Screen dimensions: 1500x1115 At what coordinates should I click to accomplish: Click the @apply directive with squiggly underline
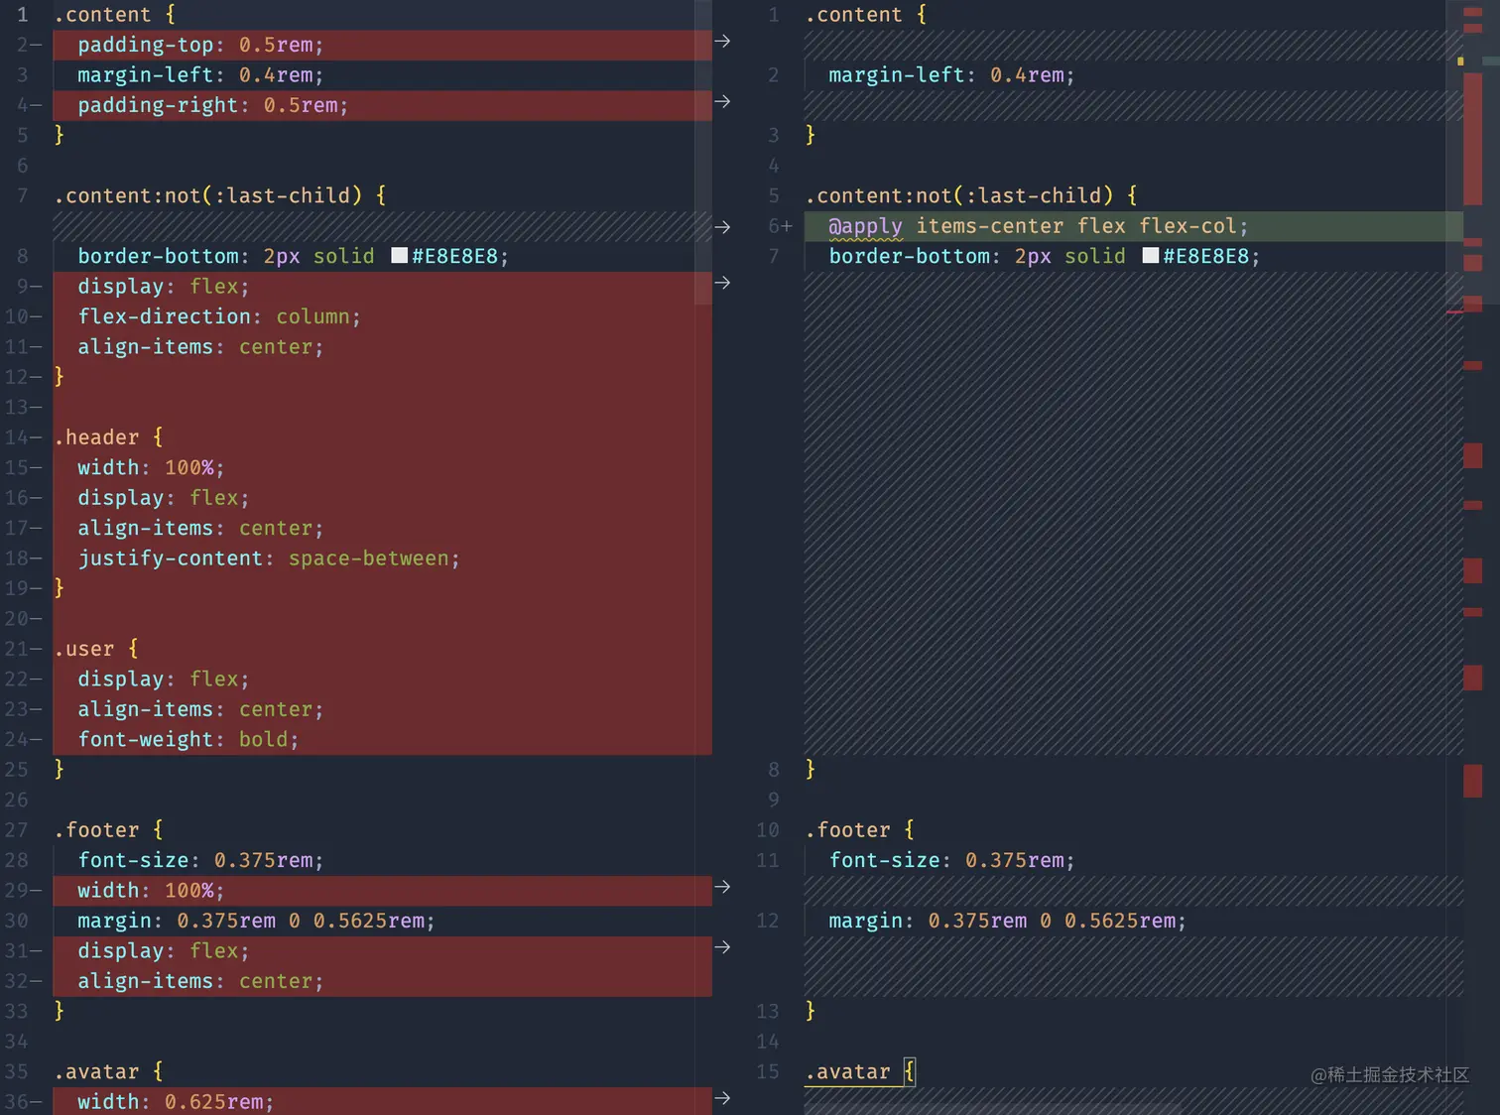[866, 226]
